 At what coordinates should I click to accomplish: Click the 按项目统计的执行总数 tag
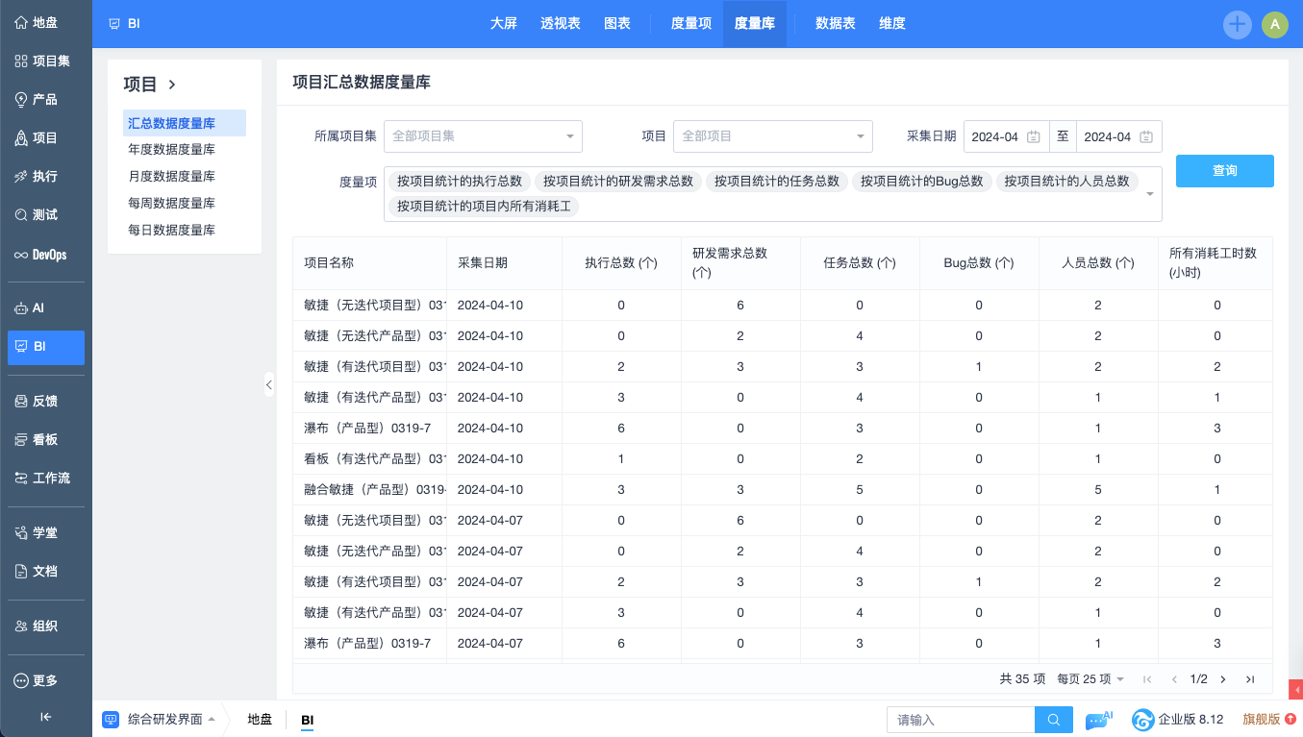[x=460, y=181]
